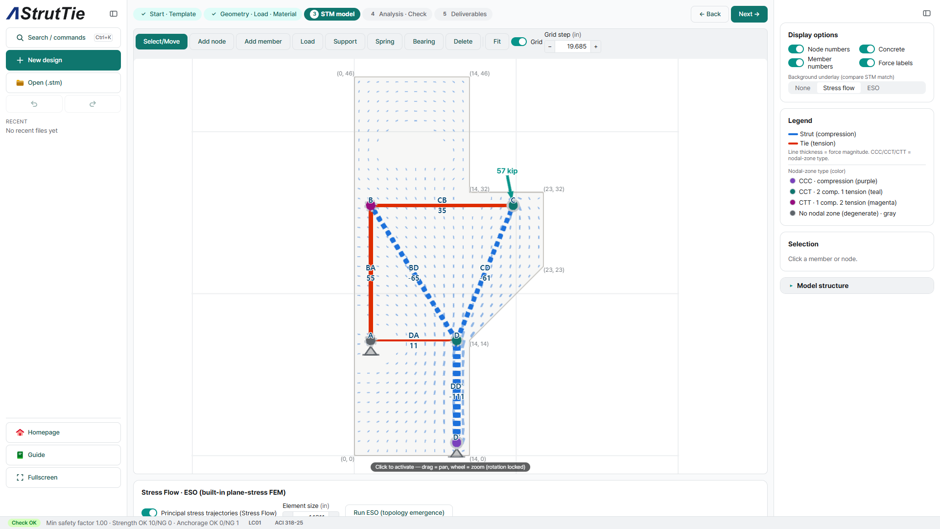Click the plus icon on New design
The image size is (940, 529).
(x=20, y=60)
